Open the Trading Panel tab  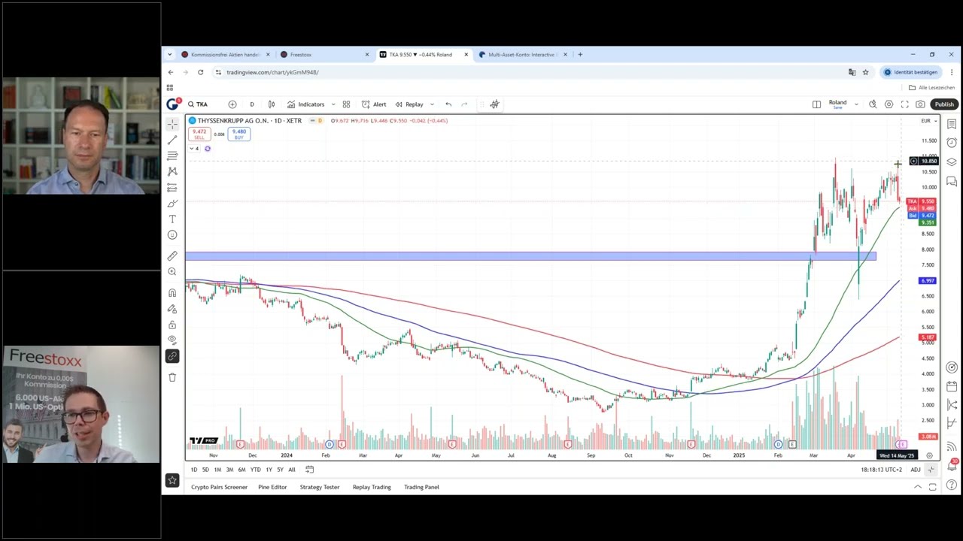(421, 487)
